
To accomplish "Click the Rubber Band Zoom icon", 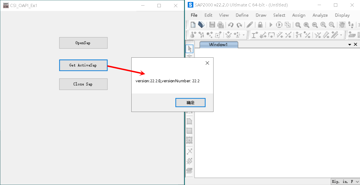I will click(x=298, y=25).
